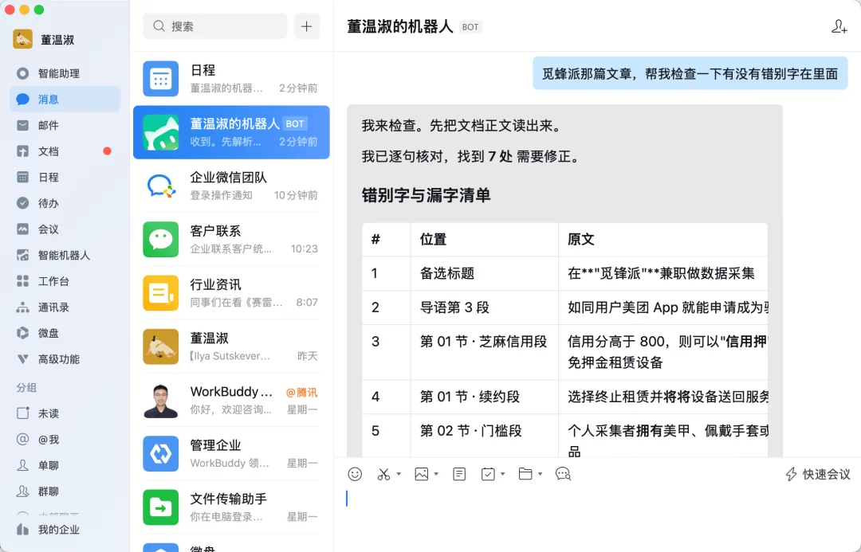Go to 日程 in the left sidebar
This screenshot has width=861, height=552.
(65, 178)
